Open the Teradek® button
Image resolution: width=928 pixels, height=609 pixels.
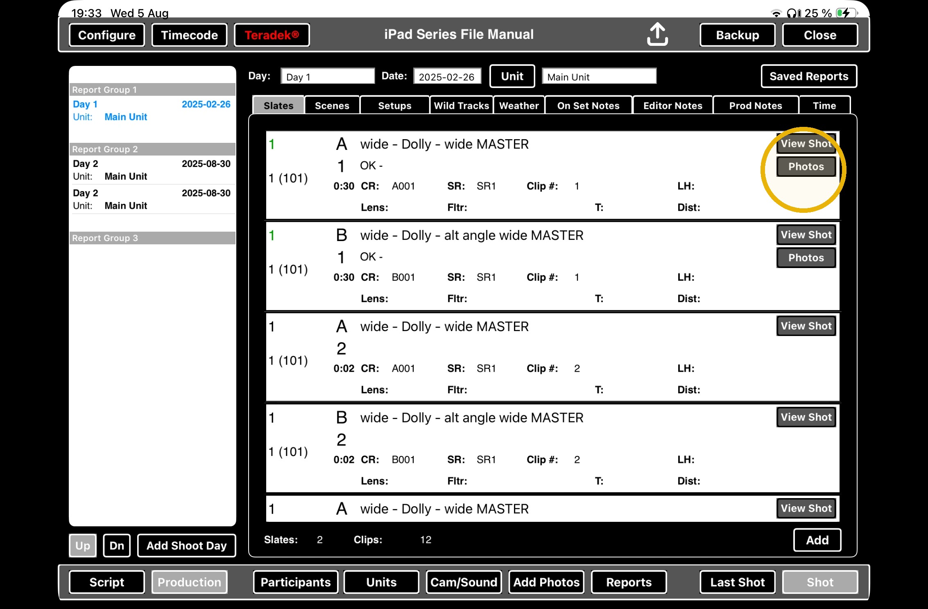(272, 35)
